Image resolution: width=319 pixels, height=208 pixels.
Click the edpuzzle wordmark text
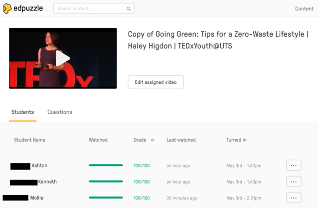click(28, 8)
